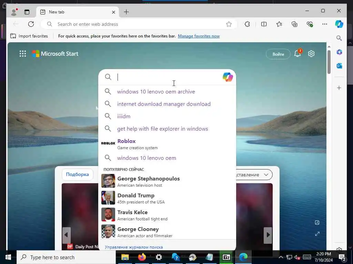
Task: Add sidebar app with plus icon
Action: pyautogui.click(x=339, y=88)
